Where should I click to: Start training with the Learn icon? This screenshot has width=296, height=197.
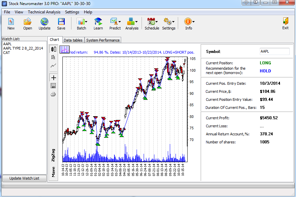[x=98, y=24]
